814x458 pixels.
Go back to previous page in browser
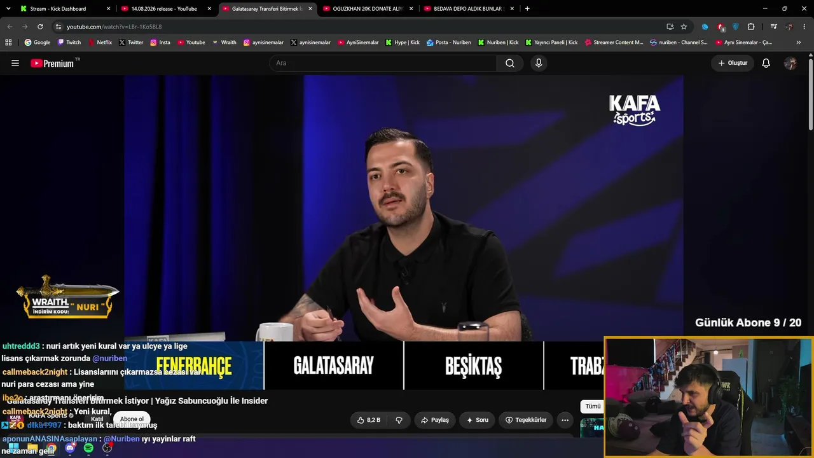pyautogui.click(x=10, y=27)
